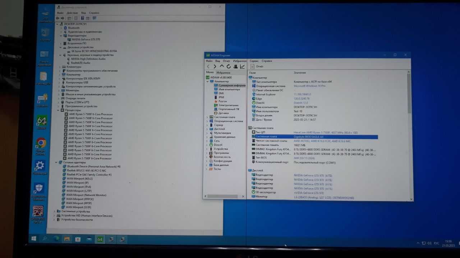Click the DirectX icon in AIDA64 left tree

(211, 145)
